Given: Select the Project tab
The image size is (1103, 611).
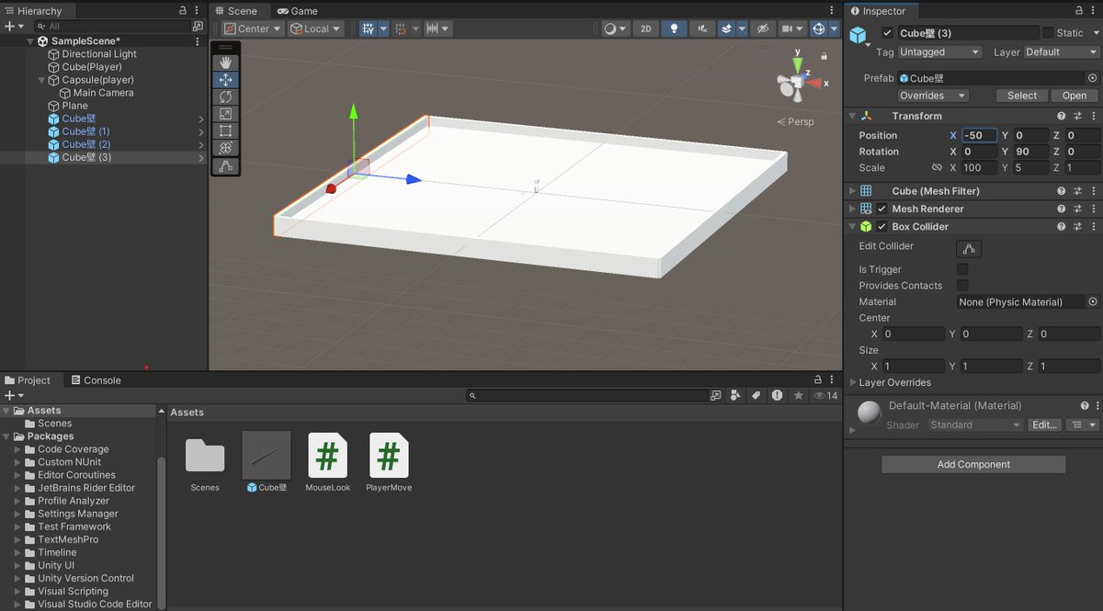Looking at the screenshot, I should (28, 380).
